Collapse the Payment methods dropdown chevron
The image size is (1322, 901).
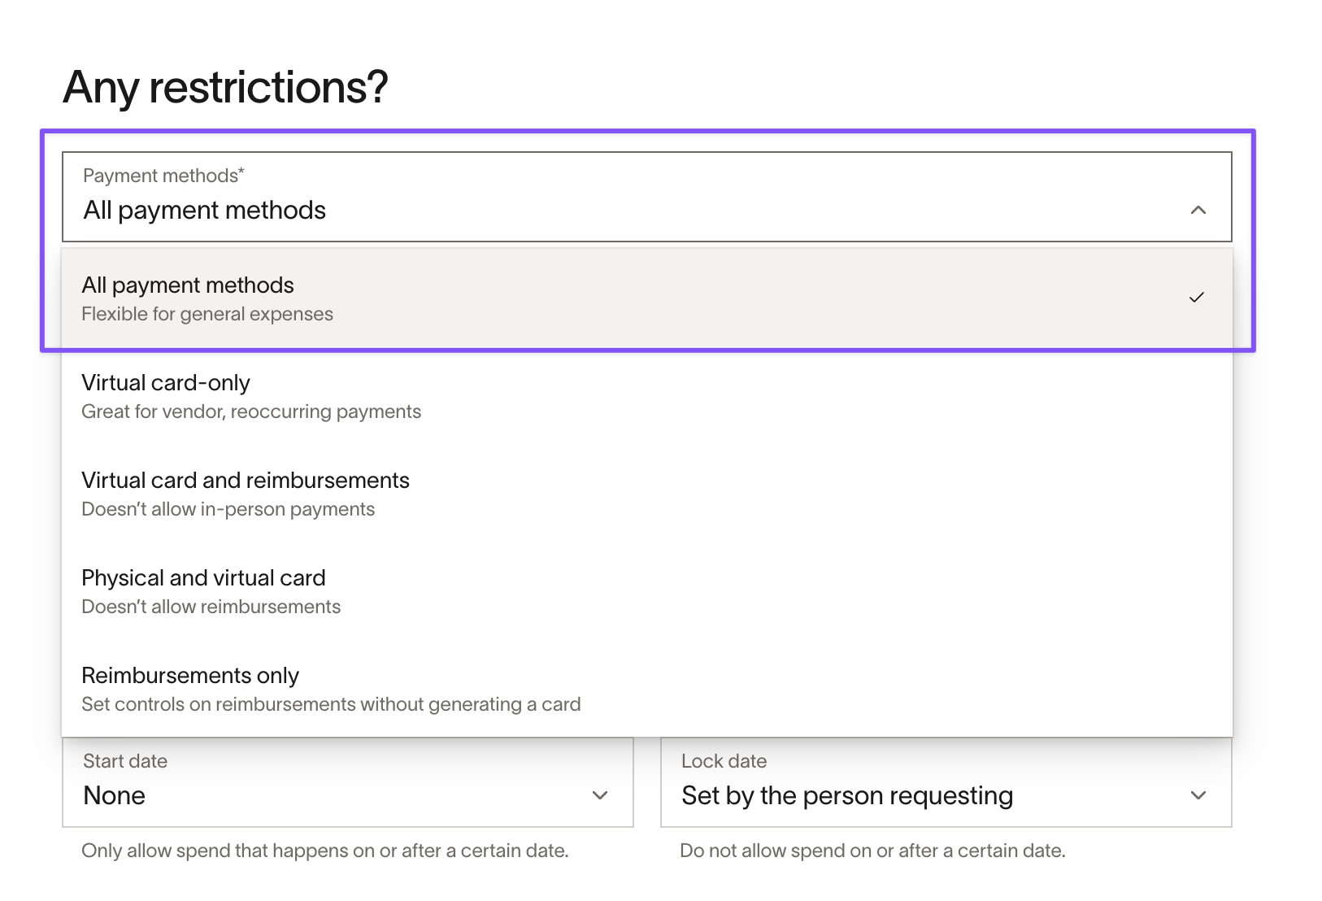tap(1198, 210)
